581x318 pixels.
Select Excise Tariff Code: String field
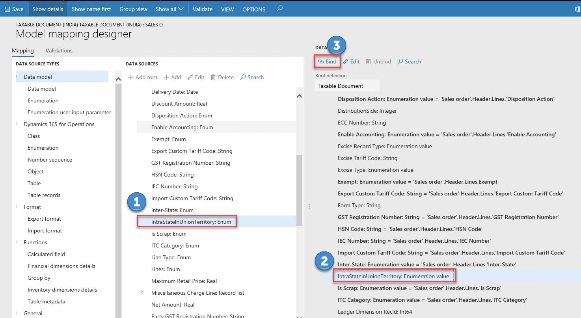tap(367, 158)
